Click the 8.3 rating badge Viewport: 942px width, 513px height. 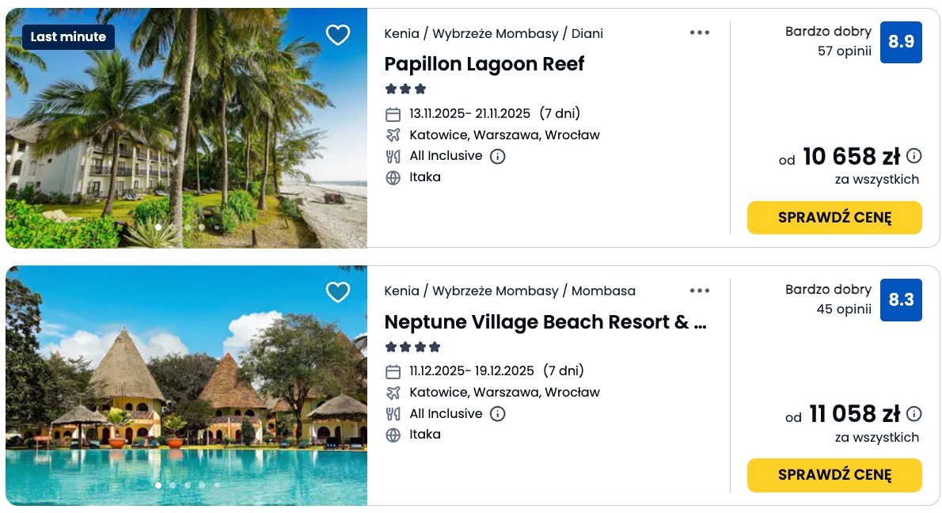click(x=901, y=300)
